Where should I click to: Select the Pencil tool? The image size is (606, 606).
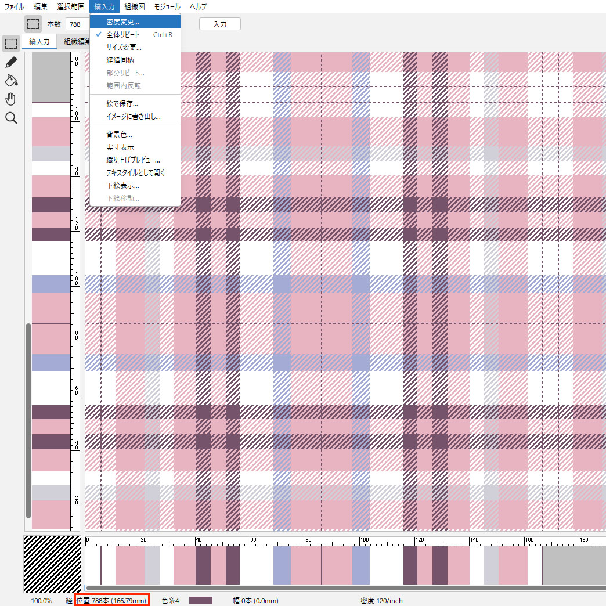tap(10, 62)
